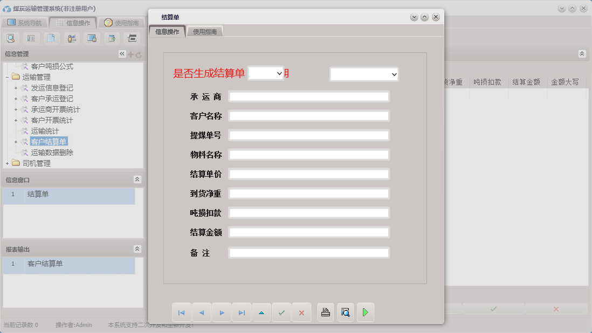The width and height of the screenshot is (592, 333).
Task: Select the search/query icon in the main toolbar
Action: point(11,38)
